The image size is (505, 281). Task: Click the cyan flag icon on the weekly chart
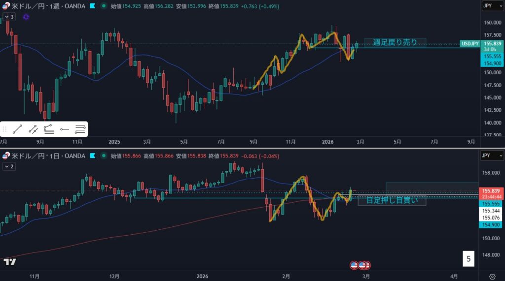click(x=92, y=6)
